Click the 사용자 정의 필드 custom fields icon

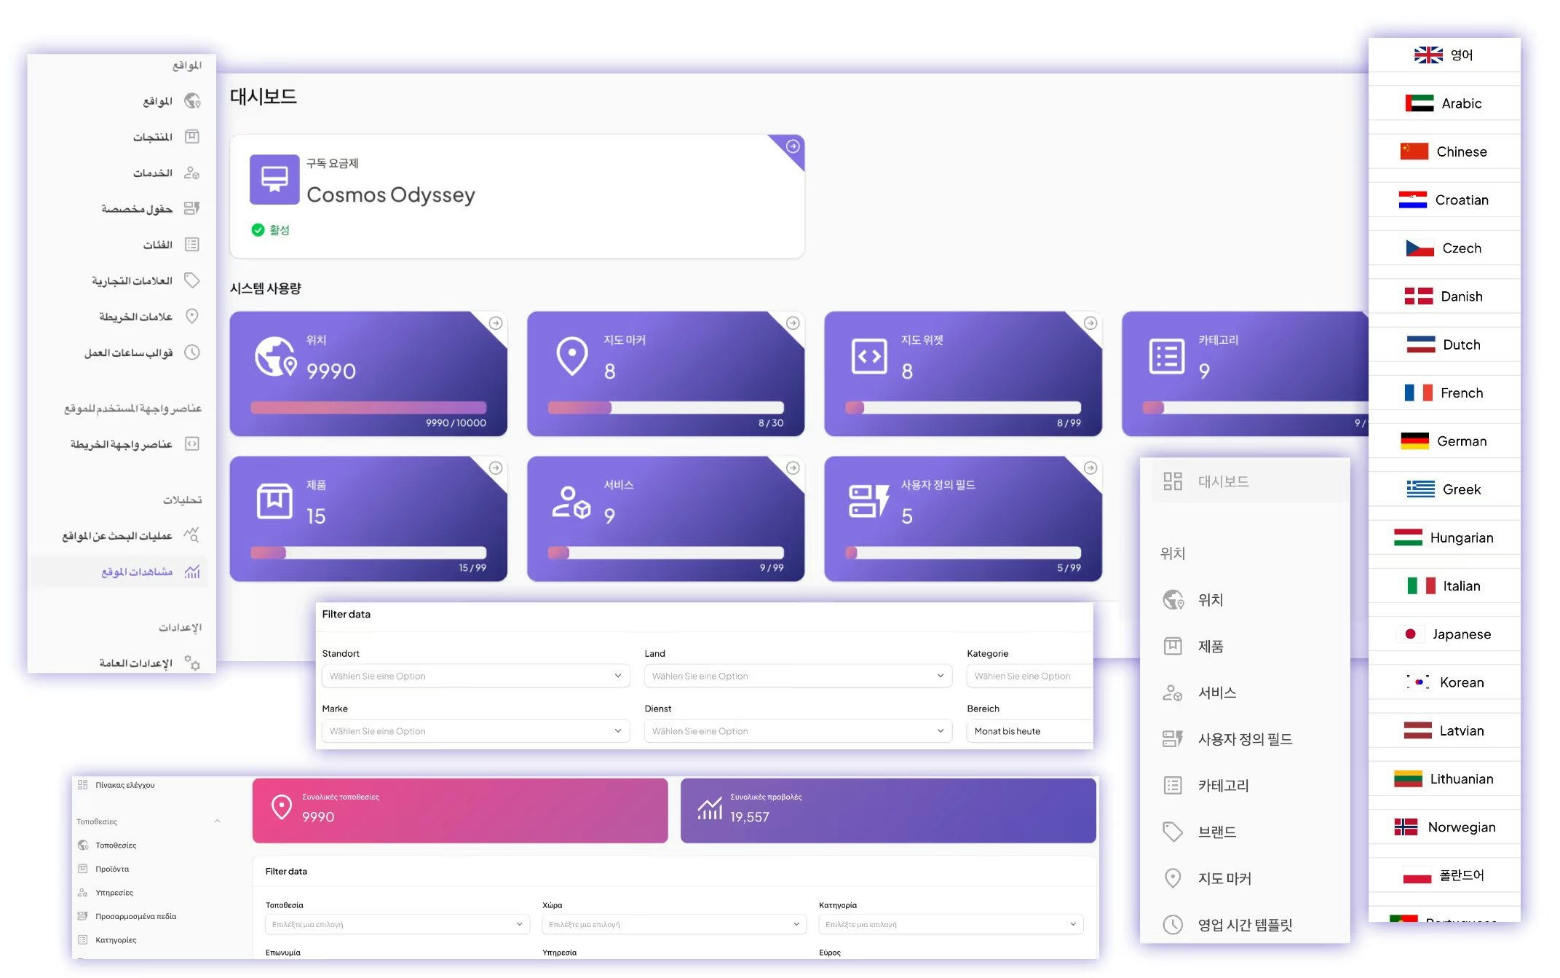[x=1173, y=738]
